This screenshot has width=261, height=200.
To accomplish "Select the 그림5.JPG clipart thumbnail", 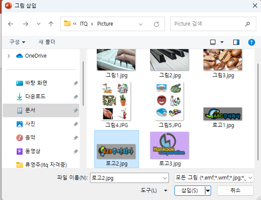I will pyautogui.click(x=169, y=101).
